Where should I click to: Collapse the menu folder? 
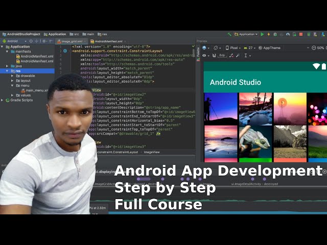pos(12,86)
